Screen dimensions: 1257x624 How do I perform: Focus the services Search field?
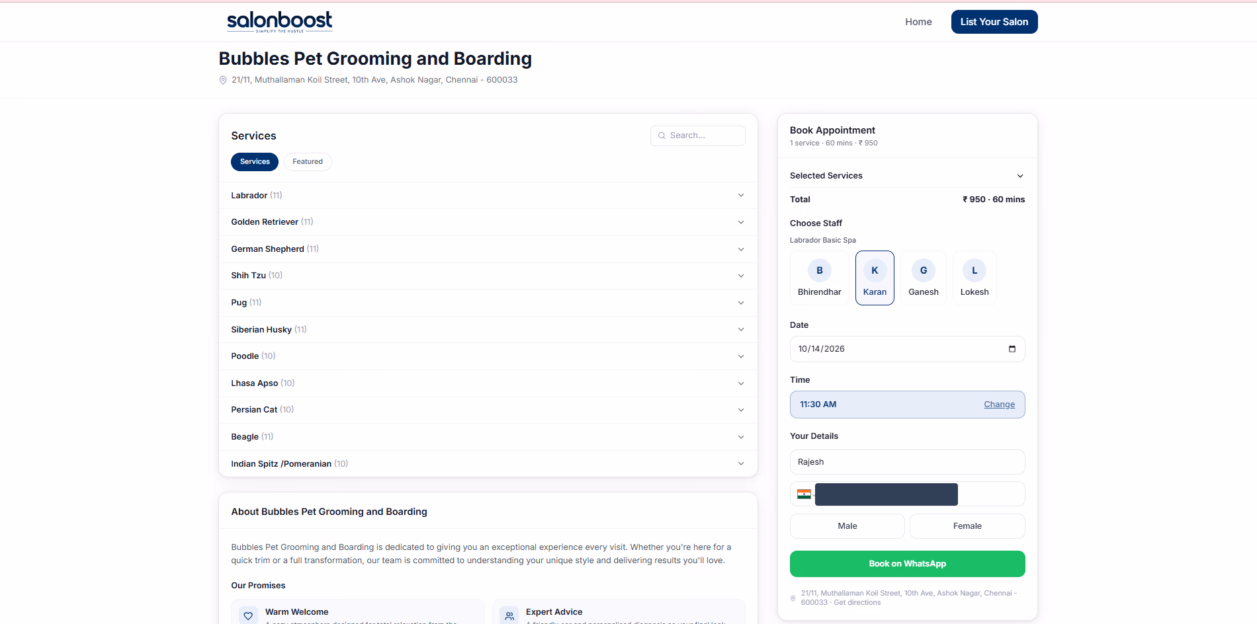tap(698, 136)
